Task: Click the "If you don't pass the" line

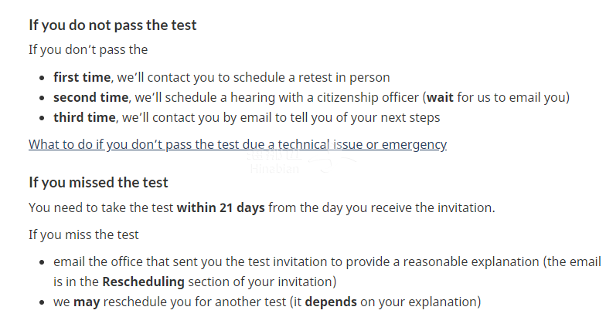Action: 88,50
